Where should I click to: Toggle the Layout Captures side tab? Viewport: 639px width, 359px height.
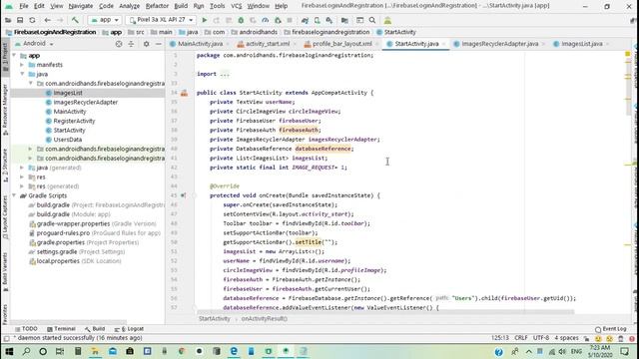pos(5,217)
